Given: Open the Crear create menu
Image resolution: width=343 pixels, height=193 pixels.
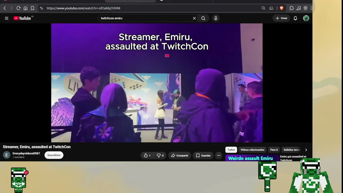Looking at the screenshot, I should point(281,18).
